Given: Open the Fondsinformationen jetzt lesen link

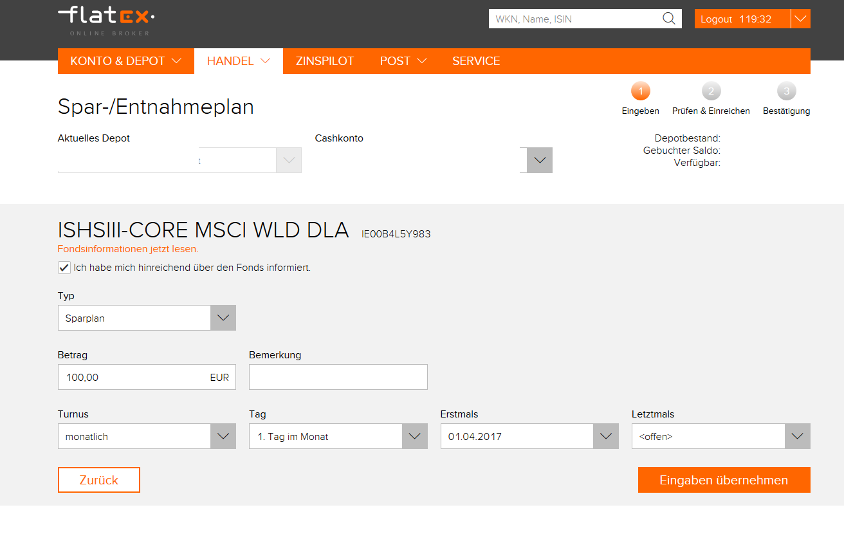Looking at the screenshot, I should [128, 249].
